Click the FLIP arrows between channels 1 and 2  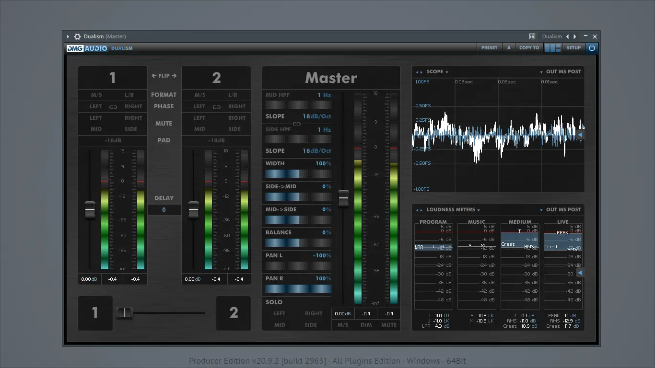click(164, 75)
